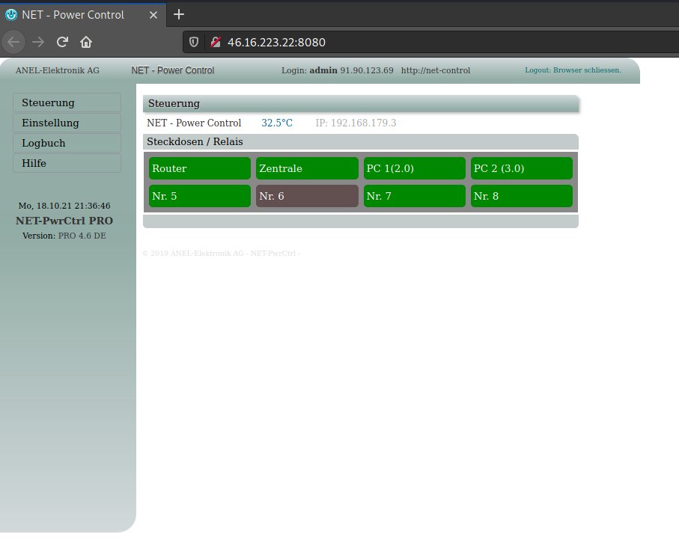Close the NET - Power Control tab
The height and width of the screenshot is (543, 679).
[153, 15]
